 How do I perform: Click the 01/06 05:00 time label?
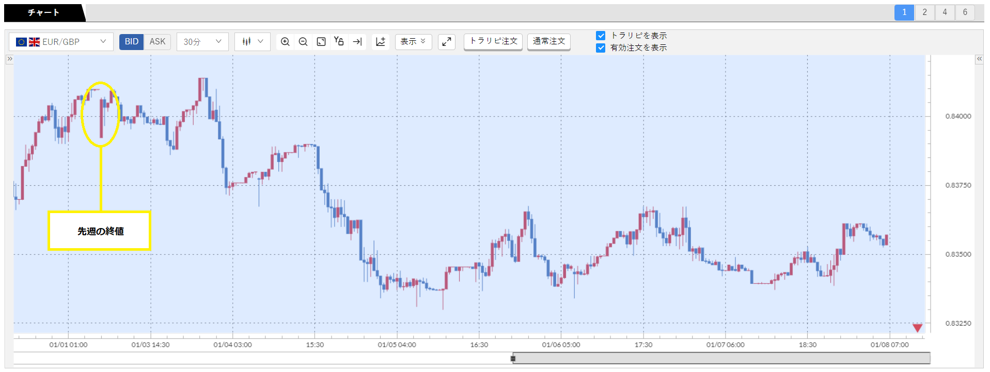(x=561, y=345)
